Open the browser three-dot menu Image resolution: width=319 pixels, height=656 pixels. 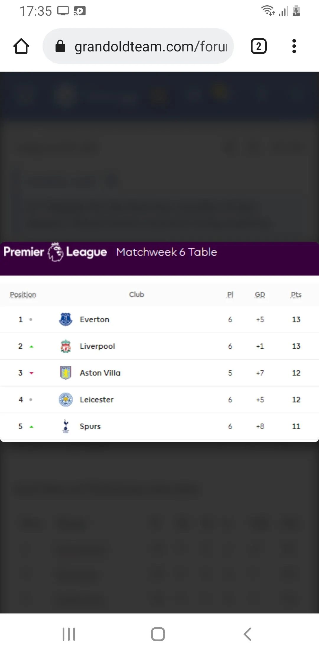click(294, 46)
